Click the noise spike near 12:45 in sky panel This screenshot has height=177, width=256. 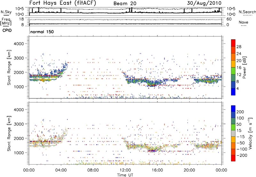point(132,10)
